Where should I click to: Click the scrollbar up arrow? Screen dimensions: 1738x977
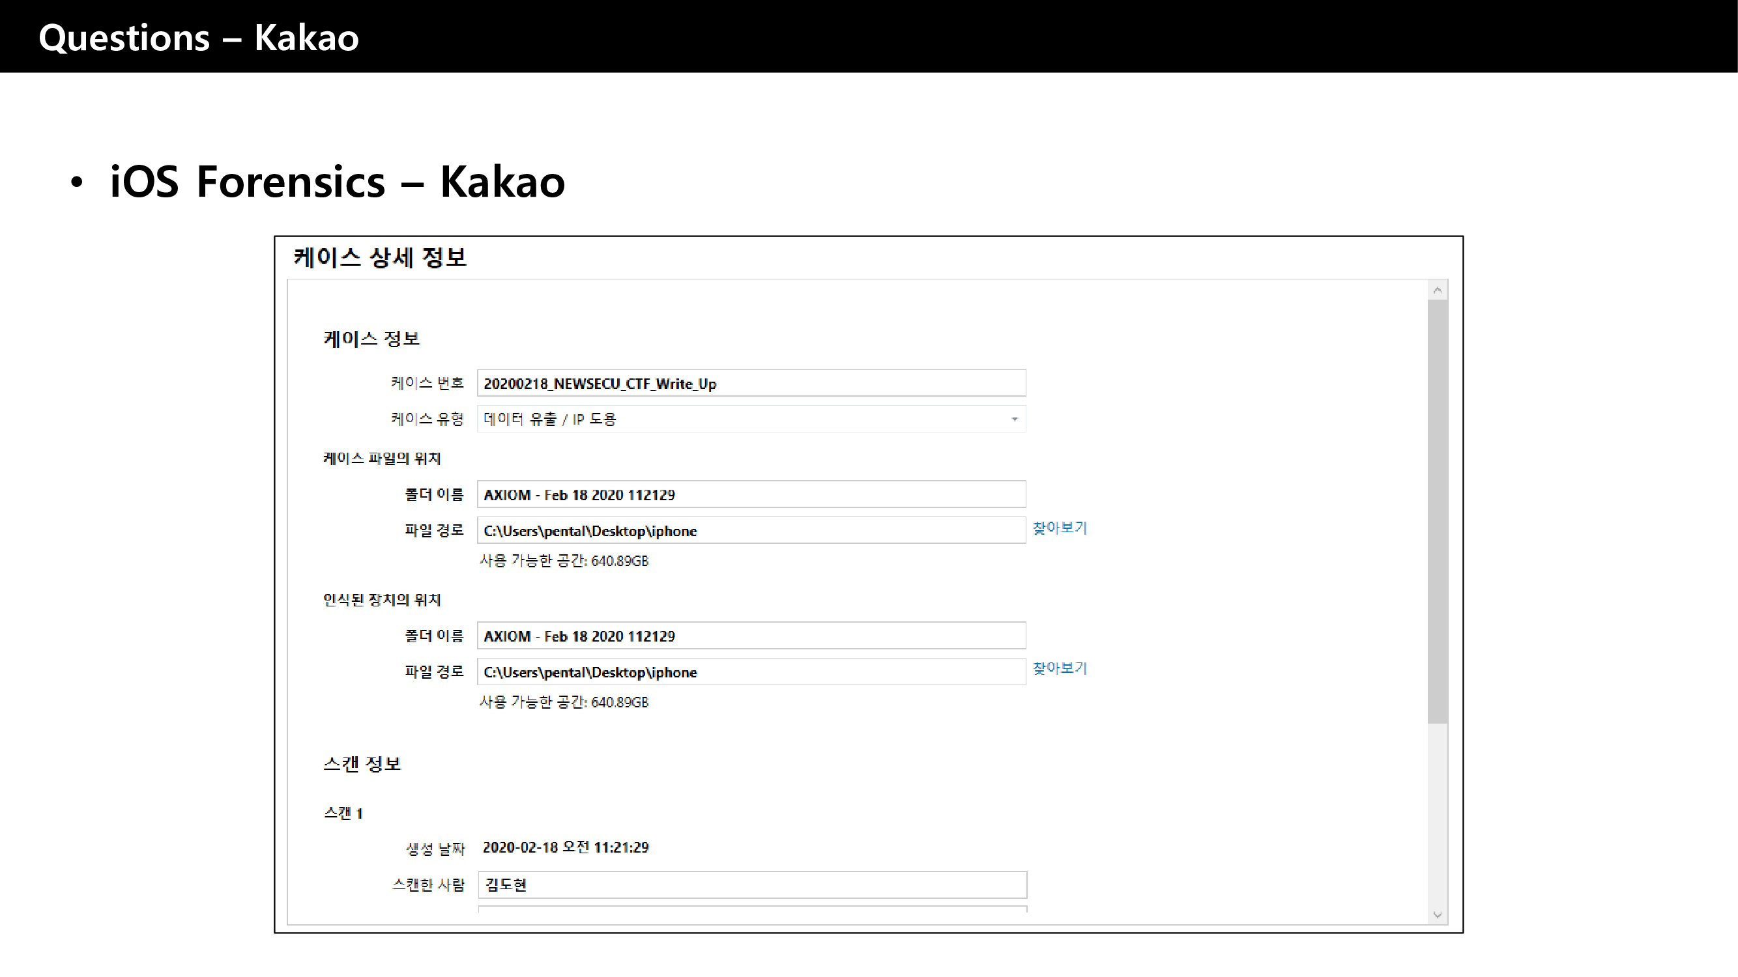[1437, 290]
